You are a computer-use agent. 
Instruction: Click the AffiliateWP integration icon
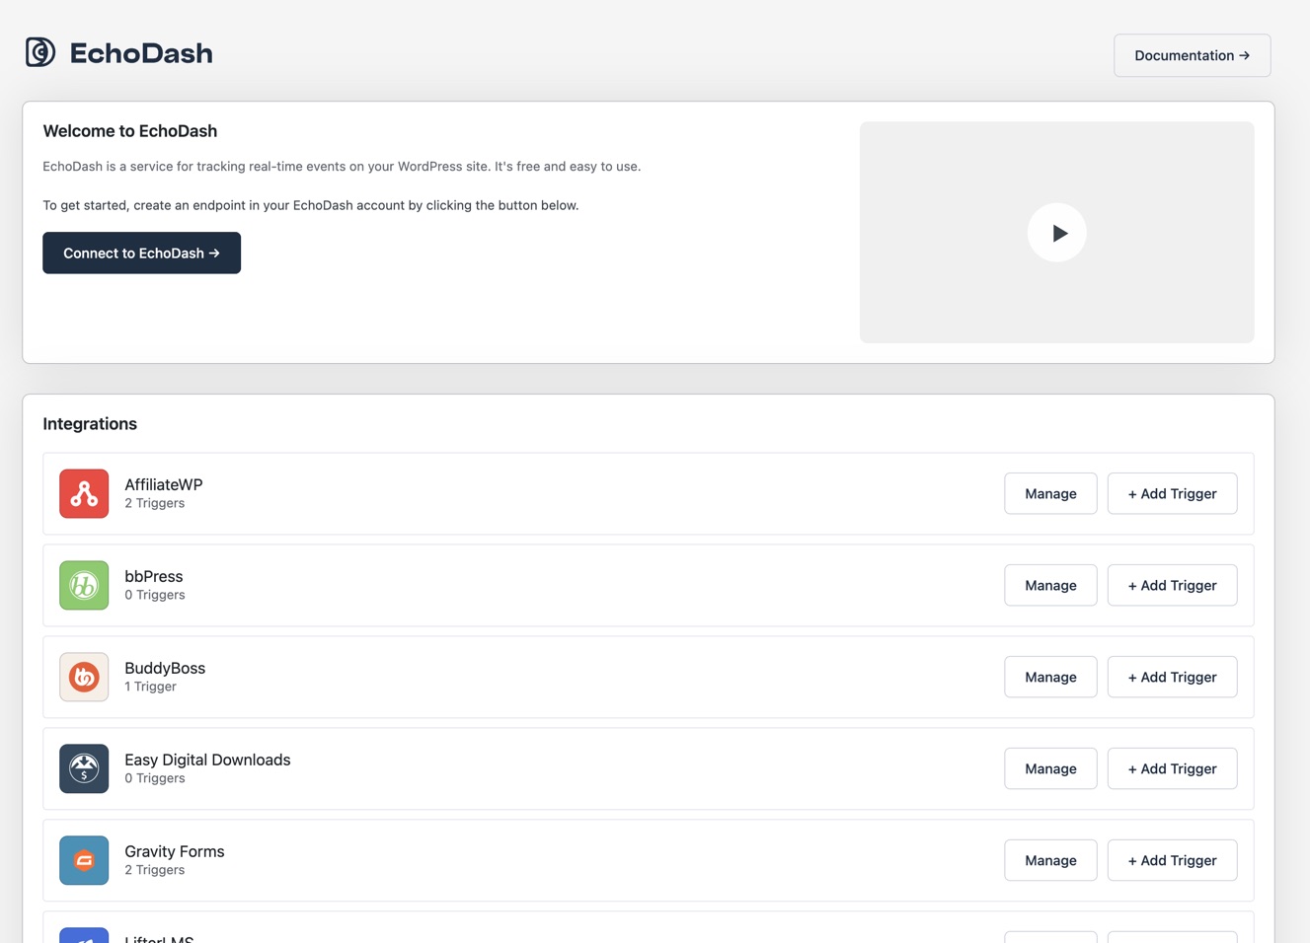coord(83,493)
